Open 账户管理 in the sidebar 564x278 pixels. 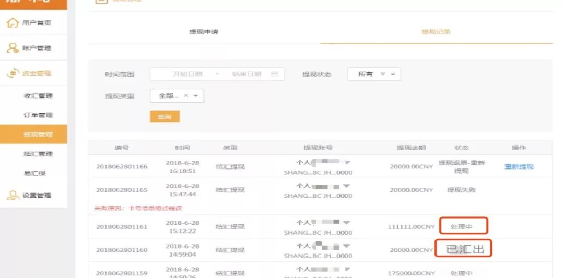(37, 48)
